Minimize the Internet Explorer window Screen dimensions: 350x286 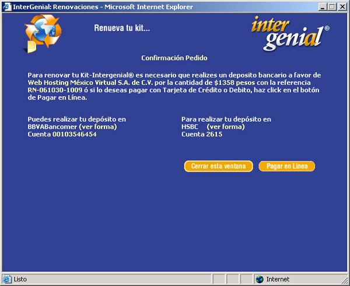point(323,7)
